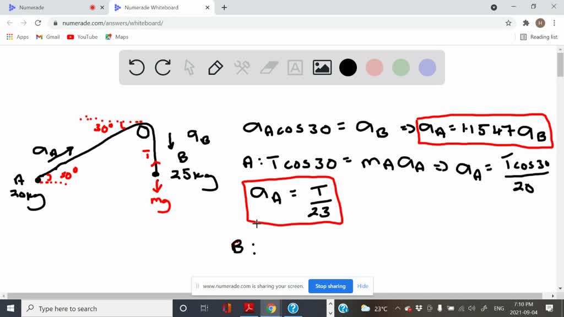Select the pointer cursor tool
Image resolution: width=564 pixels, height=317 pixels.
[x=189, y=68]
